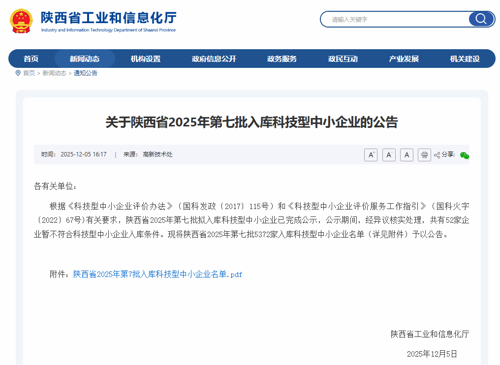Open the 产业发展 menu item
Screen dimensions: 500x365
coord(404,59)
